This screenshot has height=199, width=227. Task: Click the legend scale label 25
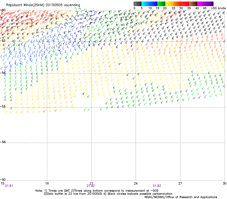point(173,8)
